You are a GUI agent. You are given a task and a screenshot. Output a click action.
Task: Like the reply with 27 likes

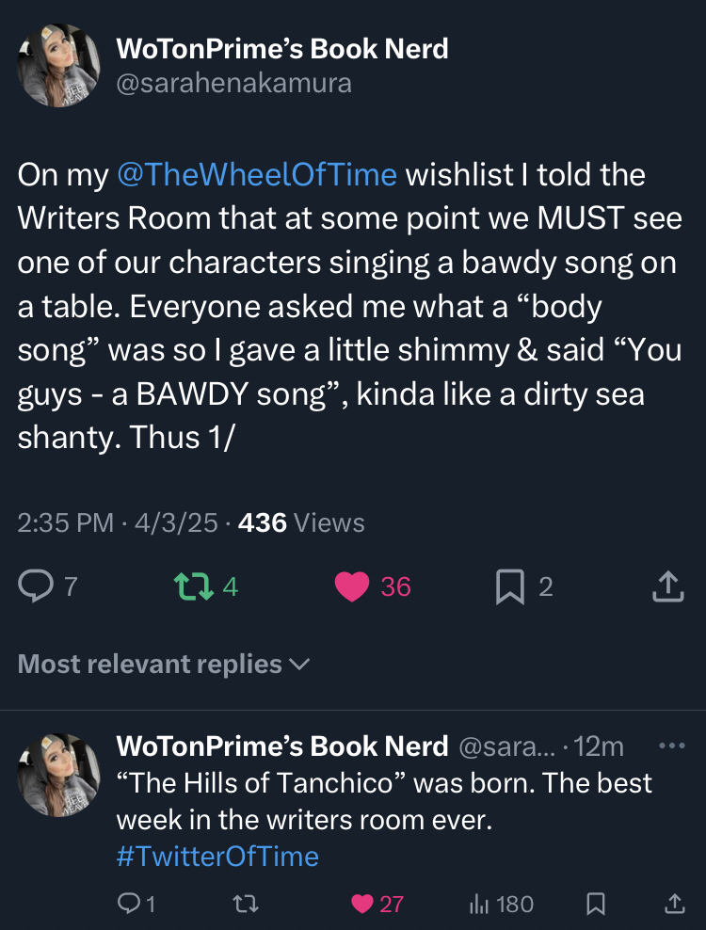(x=362, y=905)
